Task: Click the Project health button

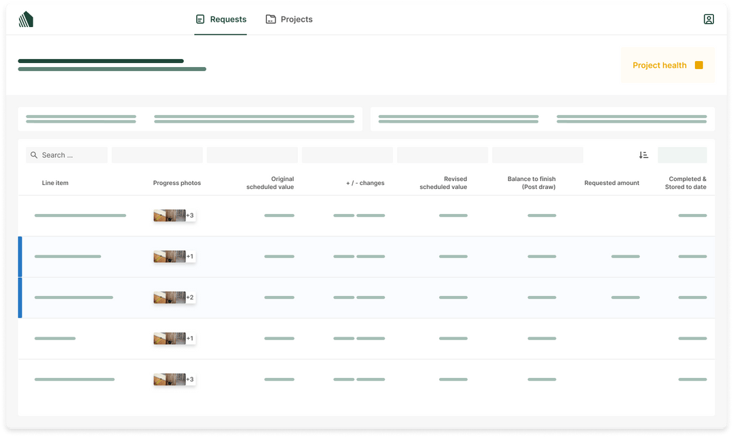Action: click(667, 65)
